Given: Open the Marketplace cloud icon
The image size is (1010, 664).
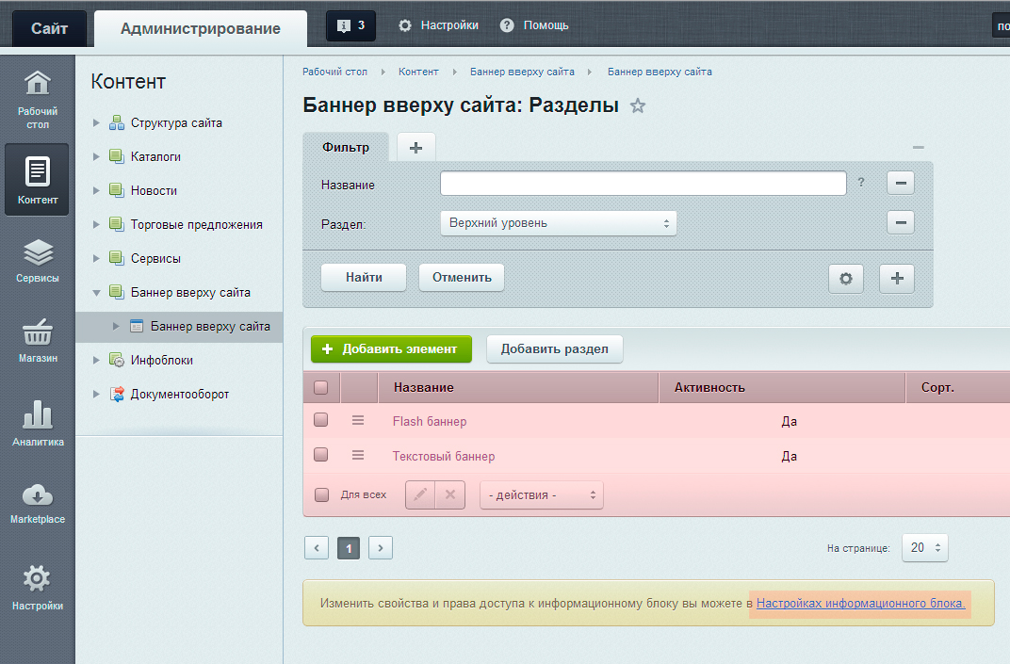Looking at the screenshot, I should coord(38,503).
